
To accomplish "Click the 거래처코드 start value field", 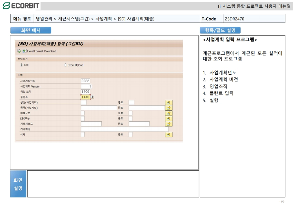I will pos(91,124).
